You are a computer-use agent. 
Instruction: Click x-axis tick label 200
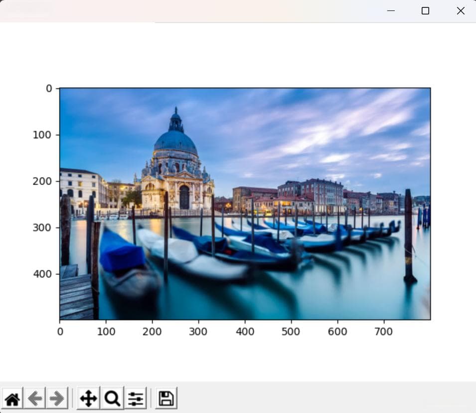152,332
